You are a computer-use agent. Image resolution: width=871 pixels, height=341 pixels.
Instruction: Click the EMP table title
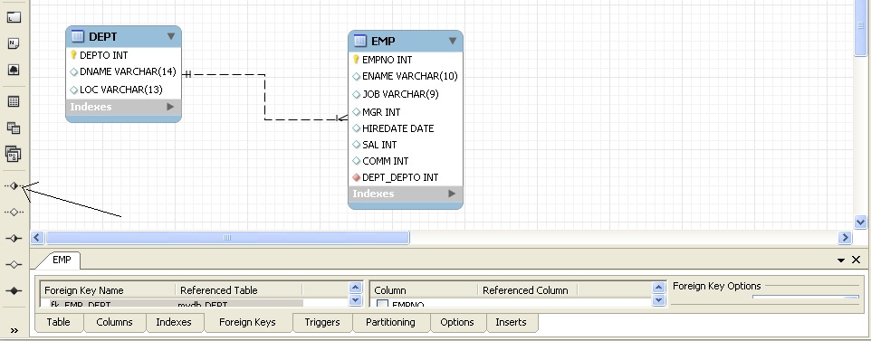tap(383, 41)
